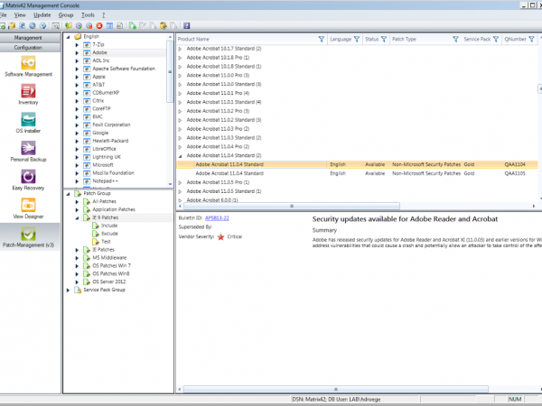Click the magnifier search toolbar icon
The width and height of the screenshot is (542, 406).
[x=55, y=25]
